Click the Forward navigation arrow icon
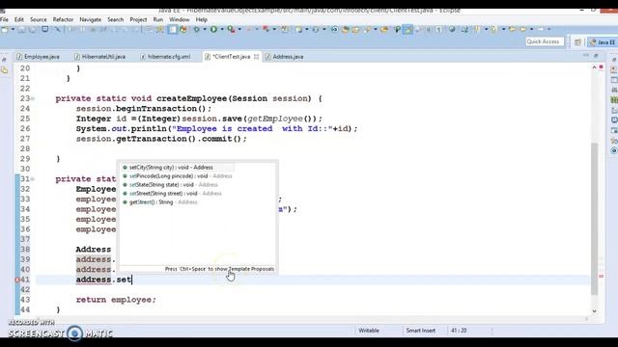This screenshot has width=618, height=347. (541, 29)
